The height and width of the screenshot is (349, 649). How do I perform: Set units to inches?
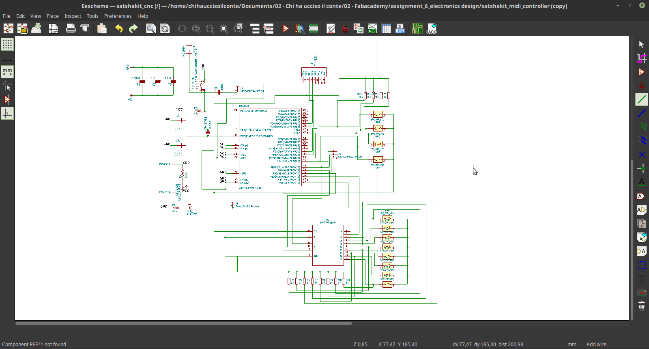[x=7, y=58]
